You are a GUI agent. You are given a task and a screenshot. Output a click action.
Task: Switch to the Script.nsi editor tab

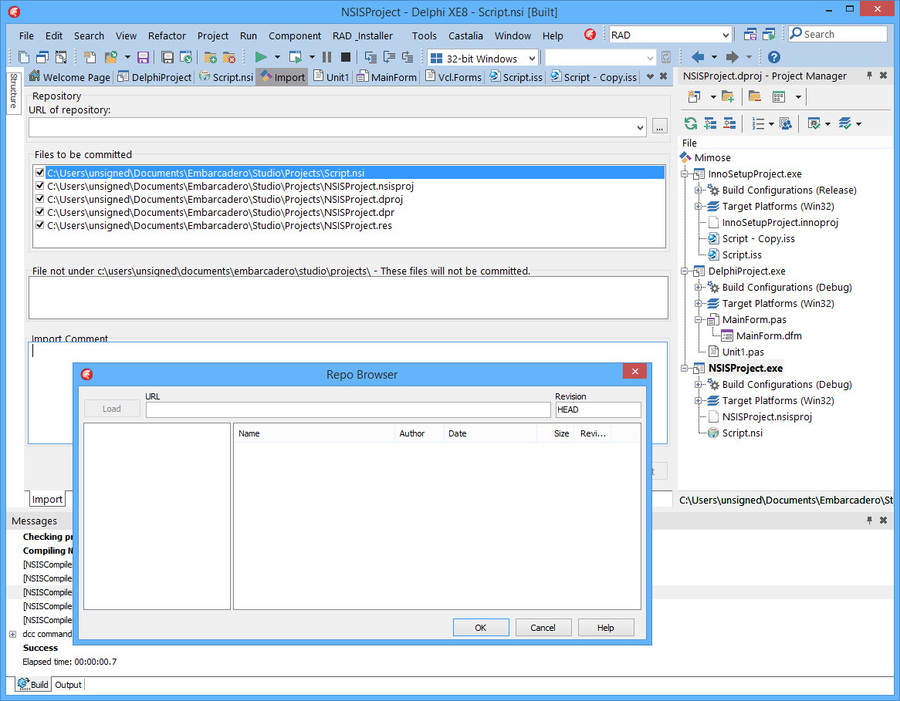[226, 77]
